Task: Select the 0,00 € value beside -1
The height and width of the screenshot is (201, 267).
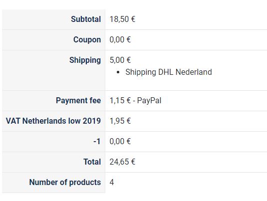Action: [x=120, y=141]
